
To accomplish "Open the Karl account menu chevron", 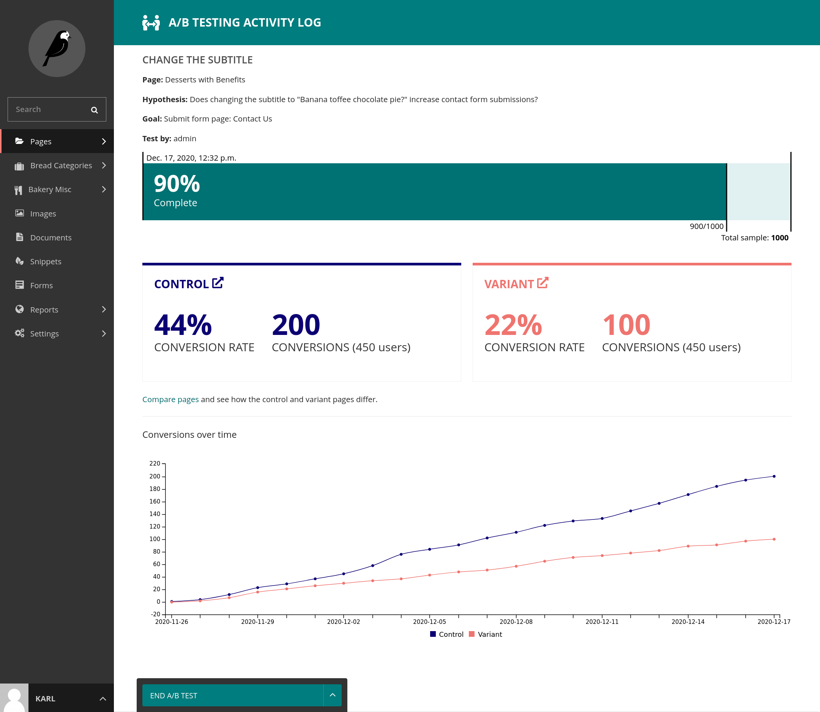I will tap(103, 698).
